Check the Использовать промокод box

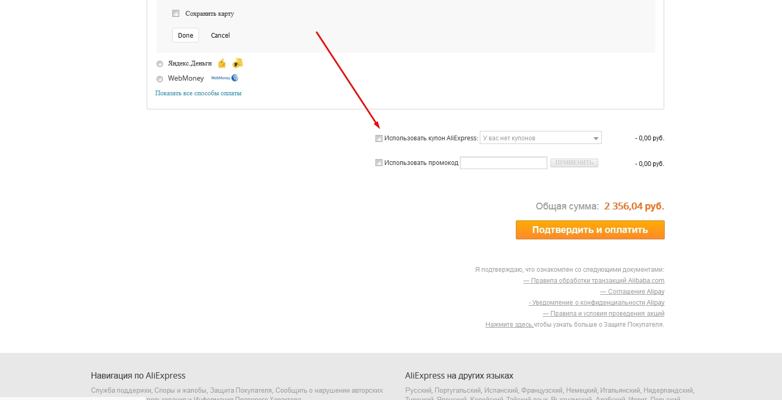379,163
